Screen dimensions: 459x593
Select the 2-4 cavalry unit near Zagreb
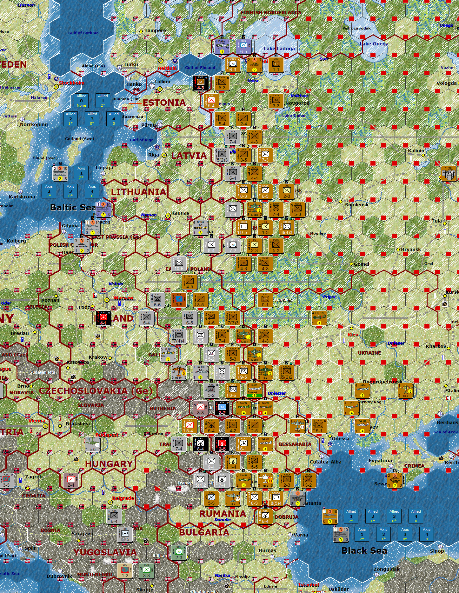point(71,481)
